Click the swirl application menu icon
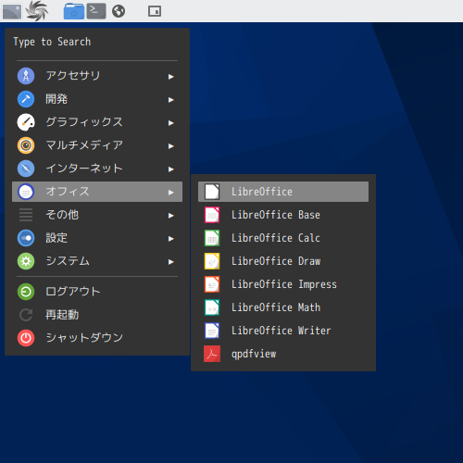This screenshot has height=463, width=463. point(37,11)
